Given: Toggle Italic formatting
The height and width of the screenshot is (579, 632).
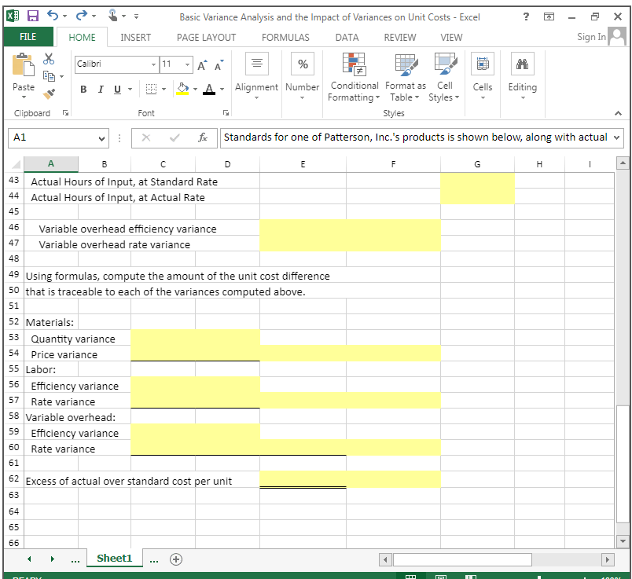Looking at the screenshot, I should coord(100,88).
